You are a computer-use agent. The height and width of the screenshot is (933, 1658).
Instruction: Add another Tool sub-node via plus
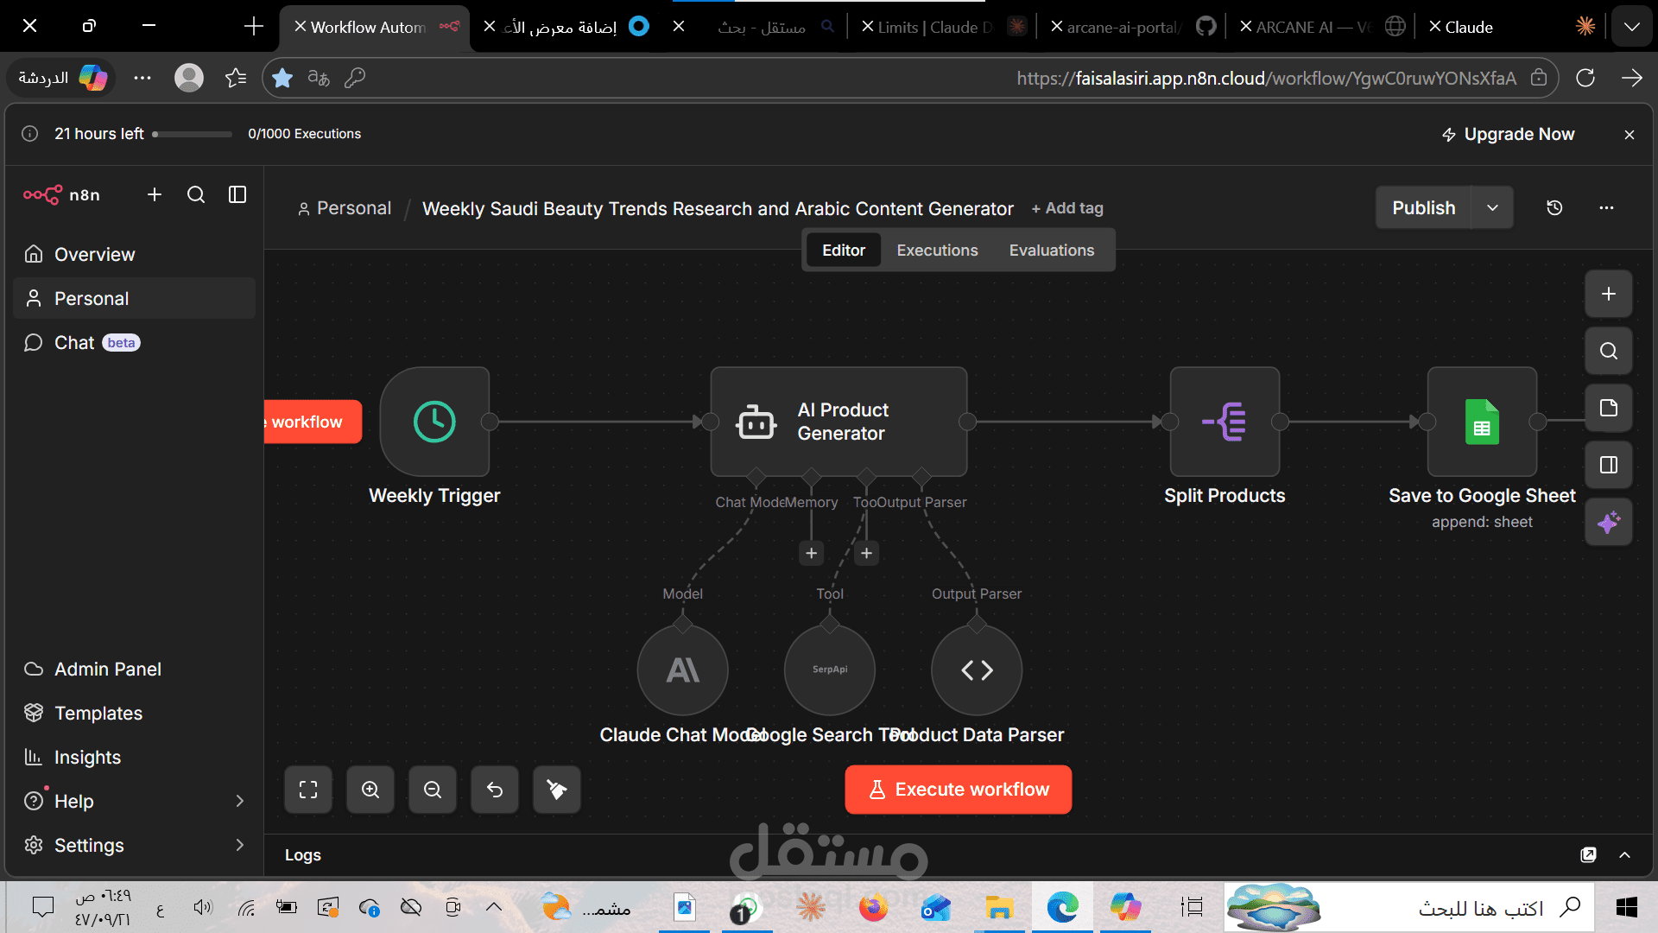(x=866, y=553)
